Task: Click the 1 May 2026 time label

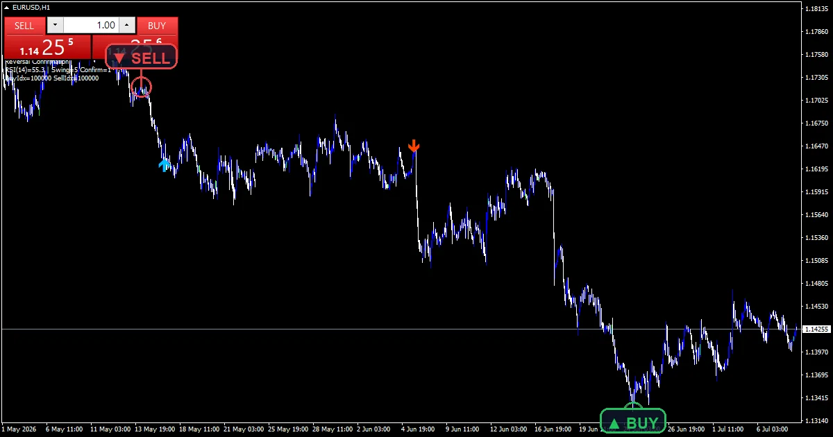Action: coord(19,429)
